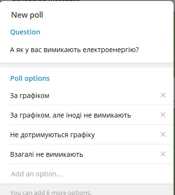
Task: Click the 'You can add 6 more options.' hint
Action: pyautogui.click(x=51, y=192)
